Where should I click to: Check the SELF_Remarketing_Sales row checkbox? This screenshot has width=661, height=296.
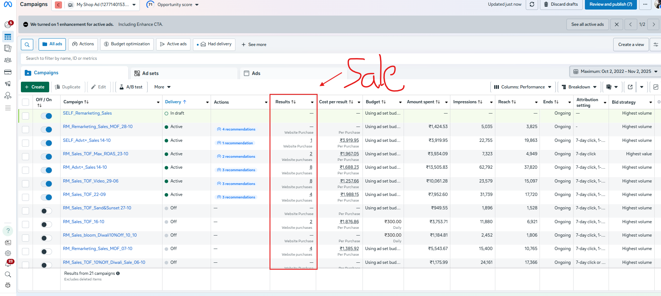coord(25,116)
